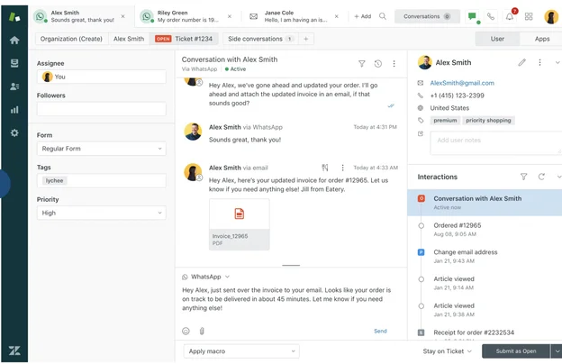Close the Janae Cole conversation tab
The height and width of the screenshot is (364, 562).
coord(336,16)
